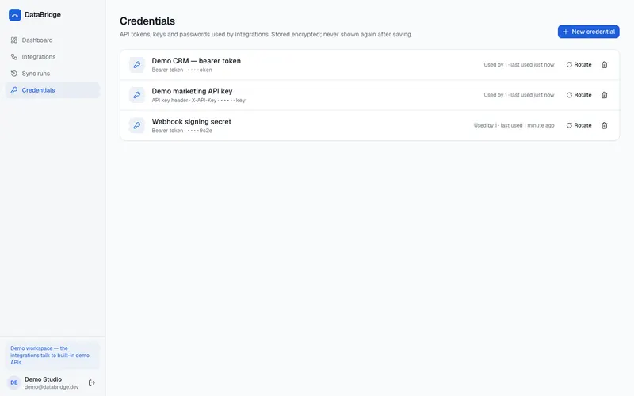The height and width of the screenshot is (396, 634).
Task: Click Demo CRM 'last used just now' status
Action: pos(519,65)
